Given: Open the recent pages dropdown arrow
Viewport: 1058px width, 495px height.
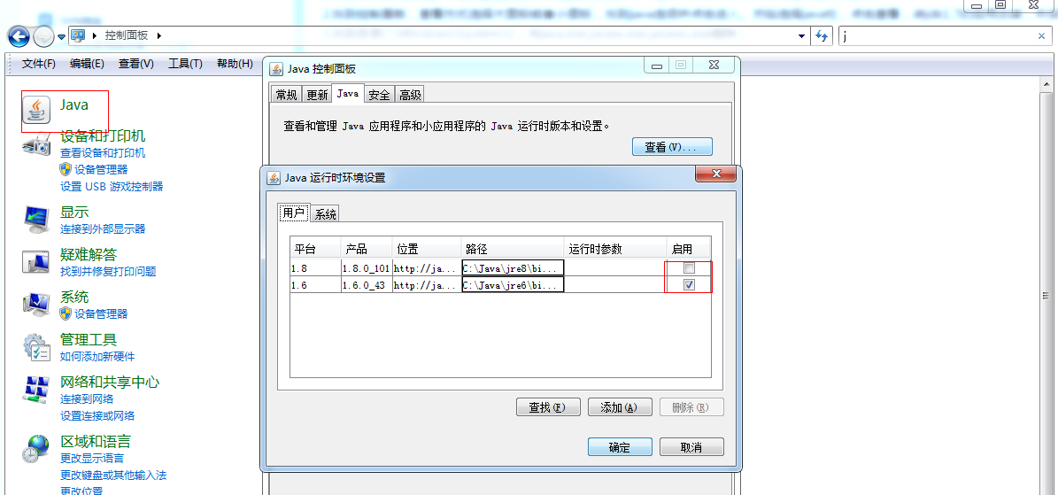Looking at the screenshot, I should [x=61, y=36].
